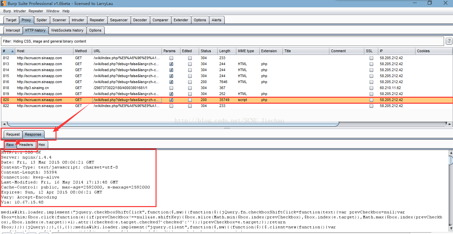The height and width of the screenshot is (234, 453).
Task: Show the Request tab
Action: click(13, 134)
